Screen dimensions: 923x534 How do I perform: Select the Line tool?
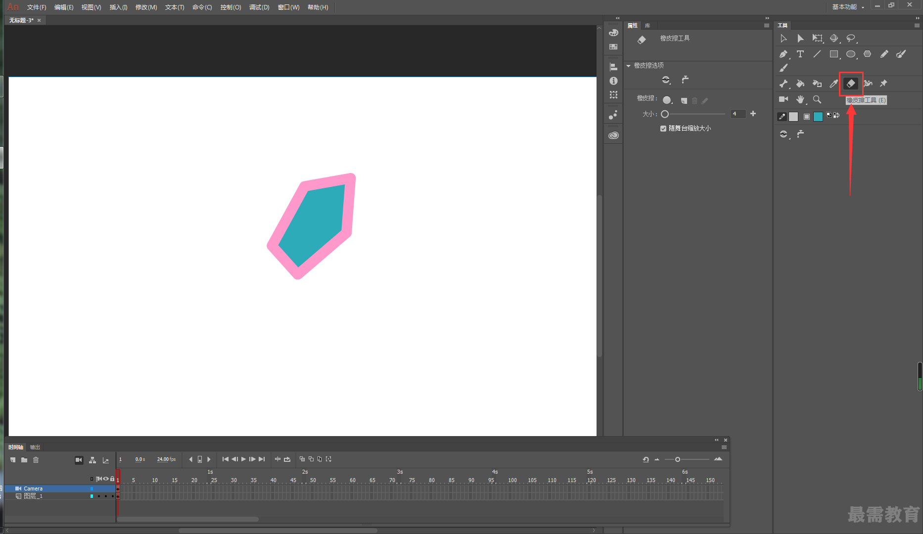click(x=817, y=54)
